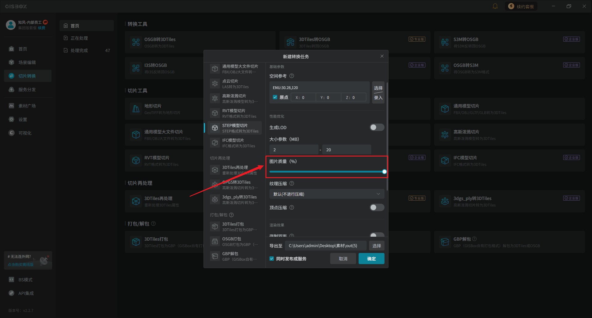Select STEP模型切片 in the dialog list
592x318 pixels.
pyautogui.click(x=235, y=128)
